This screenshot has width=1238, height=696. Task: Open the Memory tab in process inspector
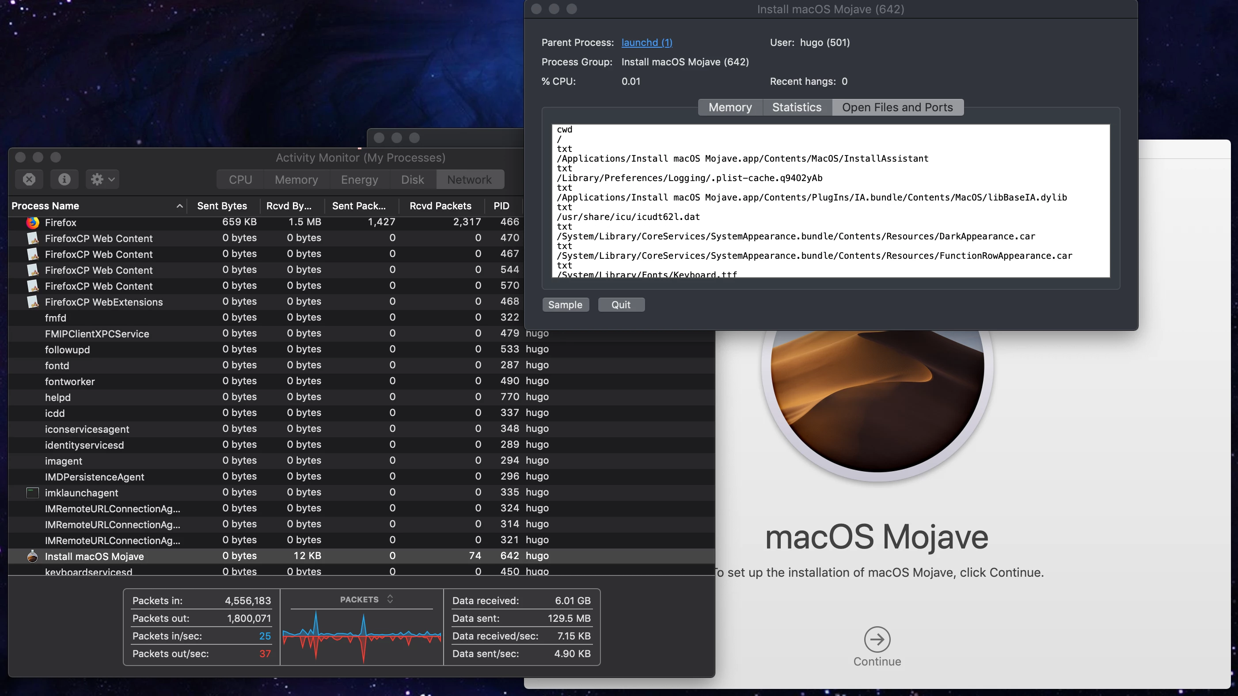tap(730, 107)
